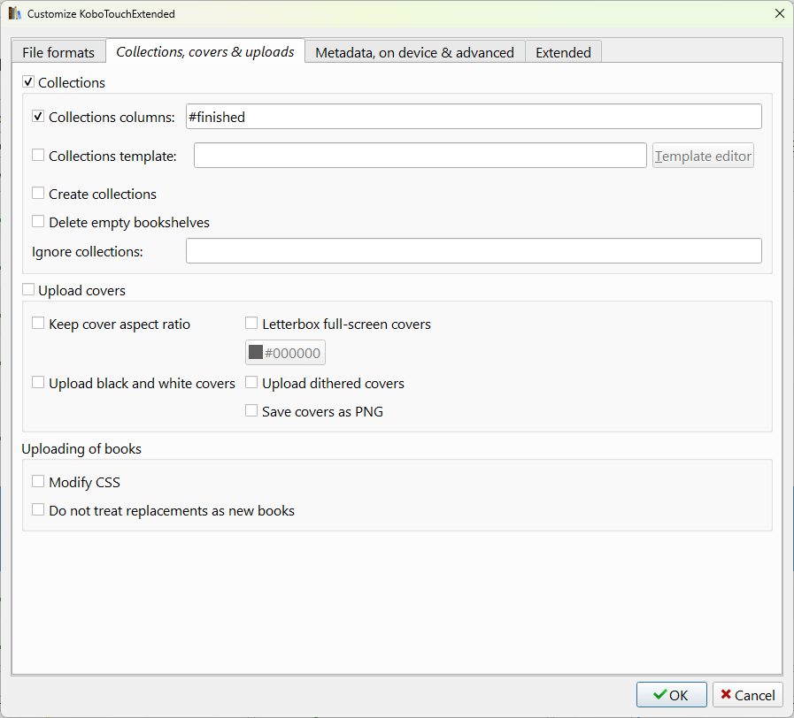The image size is (794, 718).
Task: Enable Create collections
Action: [x=38, y=194]
